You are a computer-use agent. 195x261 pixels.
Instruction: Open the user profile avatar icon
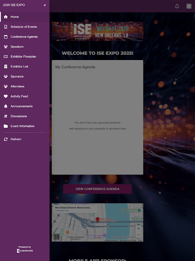pyautogui.click(x=189, y=6)
